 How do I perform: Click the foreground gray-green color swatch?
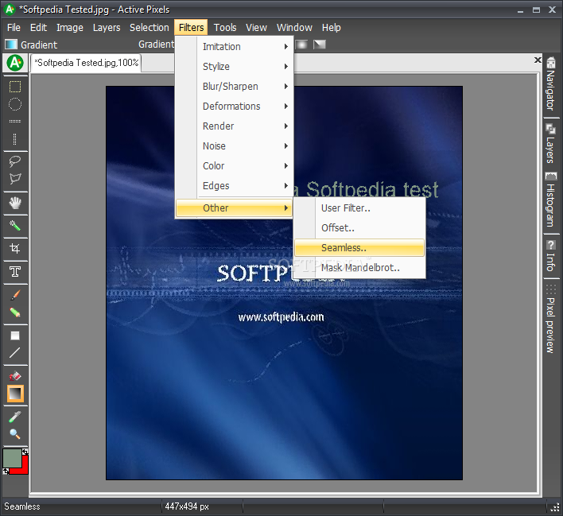tap(12, 458)
